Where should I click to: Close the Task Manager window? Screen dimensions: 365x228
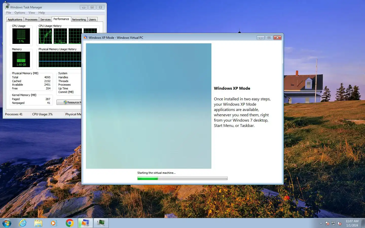(101, 7)
